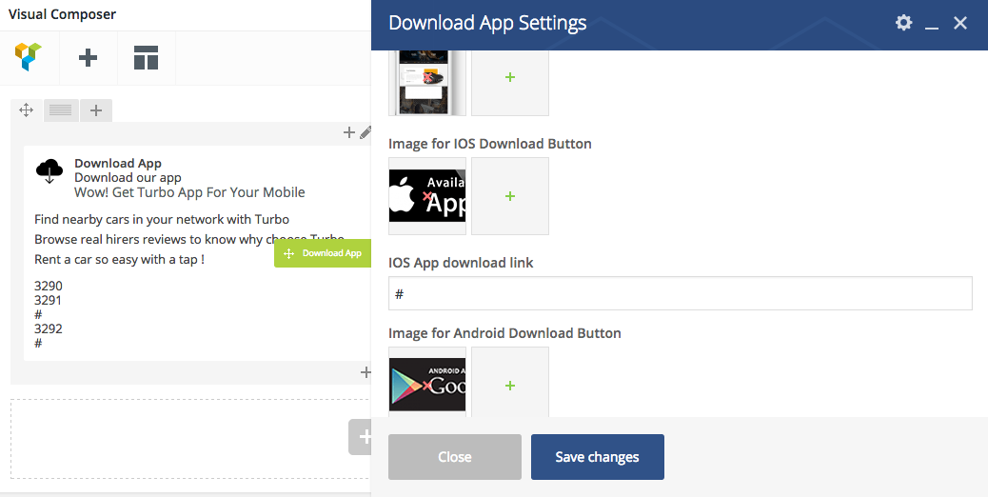Open the settings gear in the panel header
This screenshot has height=497, width=988.
903,23
